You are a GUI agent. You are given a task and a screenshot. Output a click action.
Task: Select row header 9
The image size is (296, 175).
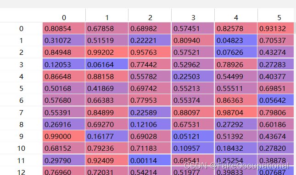(x=21, y=136)
